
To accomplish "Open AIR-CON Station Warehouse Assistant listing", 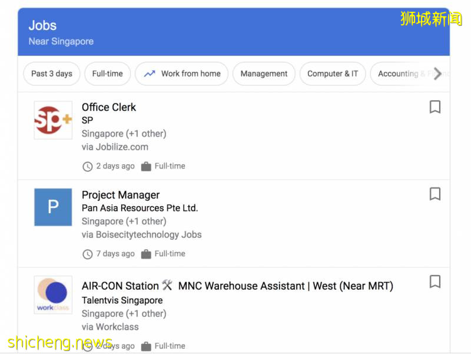I will [237, 286].
